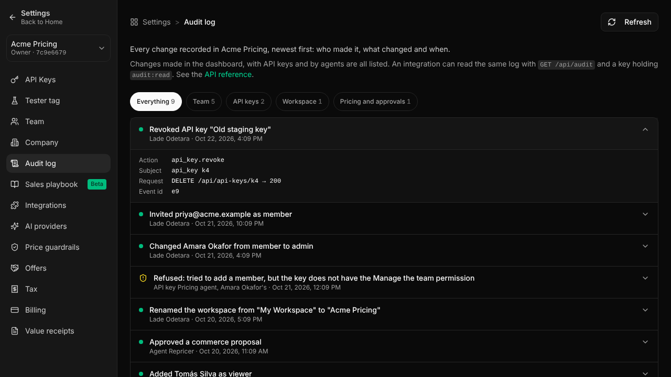Refresh the audit log
This screenshot has height=377, width=671.
pos(629,22)
